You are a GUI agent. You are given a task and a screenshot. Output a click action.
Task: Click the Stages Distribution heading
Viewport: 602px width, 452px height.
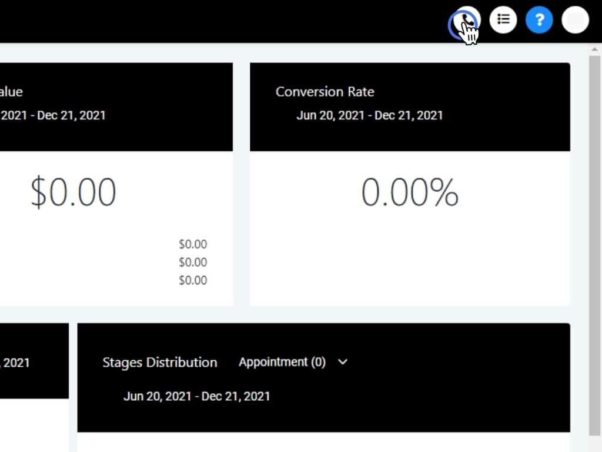point(159,363)
